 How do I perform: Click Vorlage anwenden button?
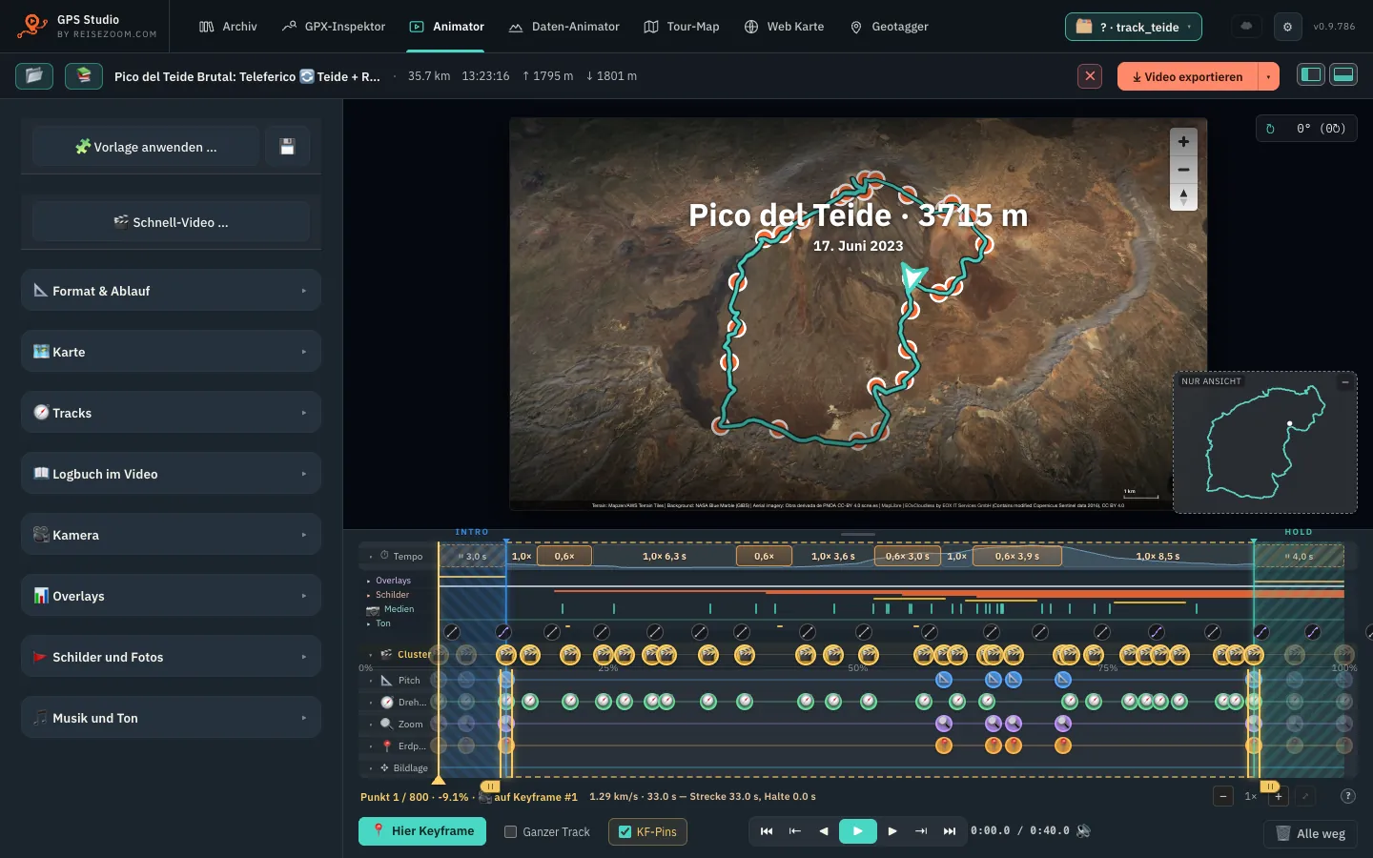[x=146, y=147]
